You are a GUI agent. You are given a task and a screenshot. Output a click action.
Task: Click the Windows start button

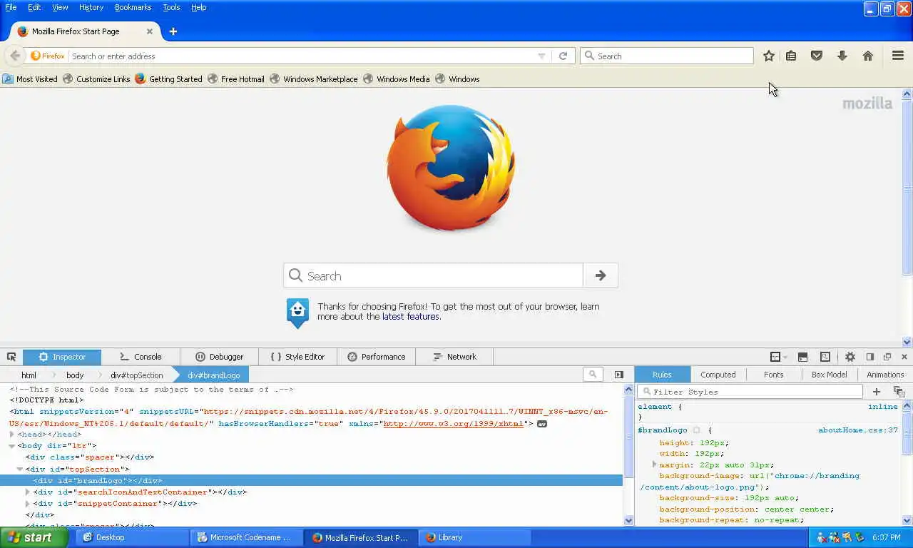click(34, 537)
